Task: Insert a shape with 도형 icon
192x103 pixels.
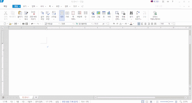Action: (93, 13)
